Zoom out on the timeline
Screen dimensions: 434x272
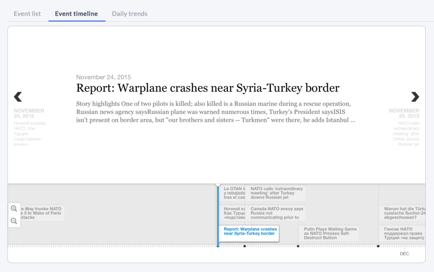click(x=14, y=221)
